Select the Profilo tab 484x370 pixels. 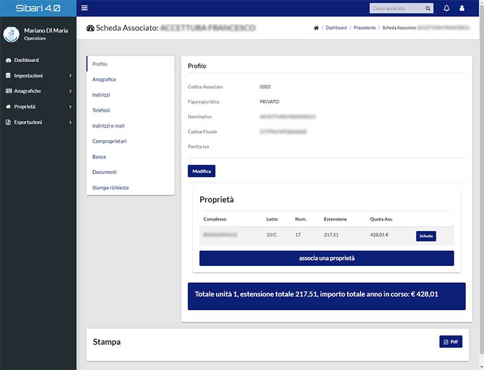pos(131,64)
